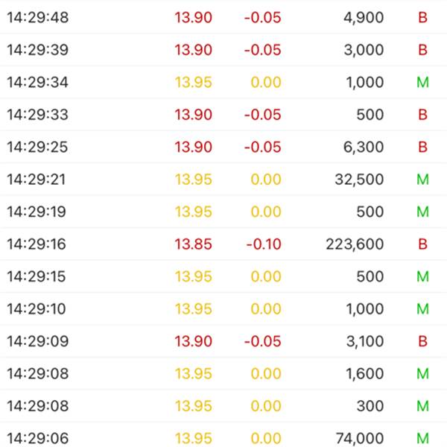Click the 6,300 volume at 14:29:25
Viewport: 447px width, 447px height.
click(x=364, y=147)
